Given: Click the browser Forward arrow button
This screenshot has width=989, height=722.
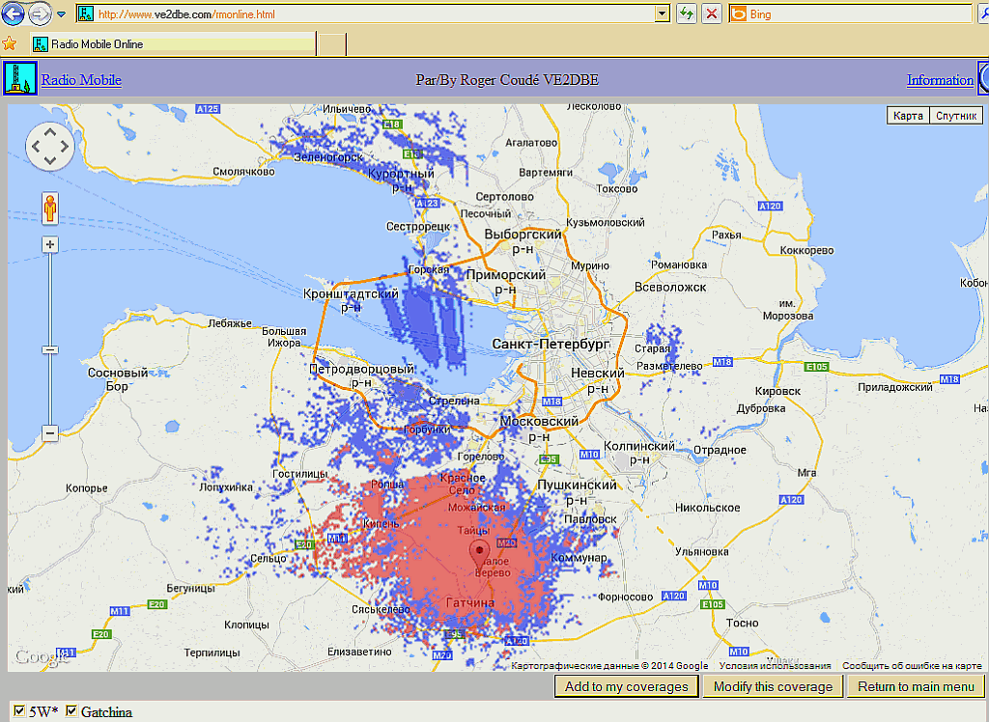Looking at the screenshot, I should (x=40, y=14).
